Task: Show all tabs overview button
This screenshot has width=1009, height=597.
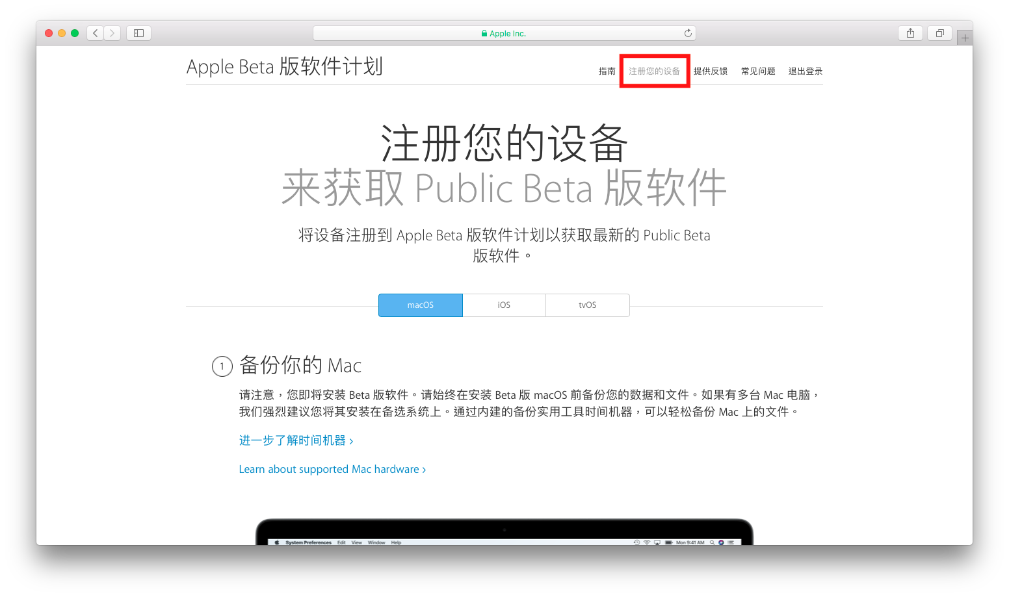Action: point(940,33)
